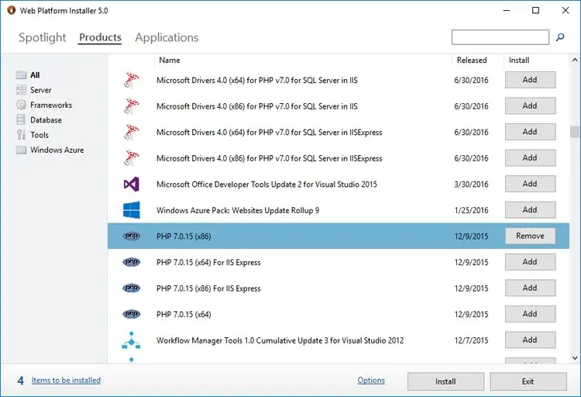Click the Windows Azure folder icon
Viewport: 581px width, 397px height.
point(21,150)
